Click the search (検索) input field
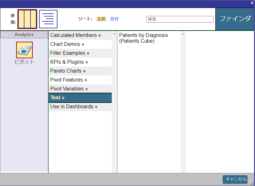The width and height of the screenshot is (255, 186). (180, 19)
